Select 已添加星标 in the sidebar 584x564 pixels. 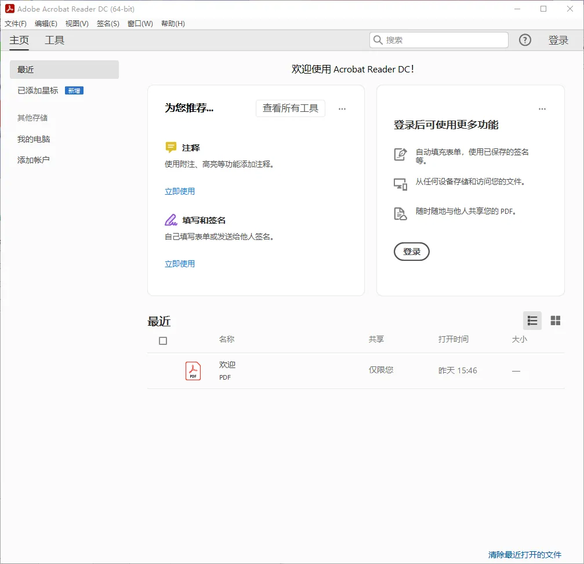pos(38,90)
